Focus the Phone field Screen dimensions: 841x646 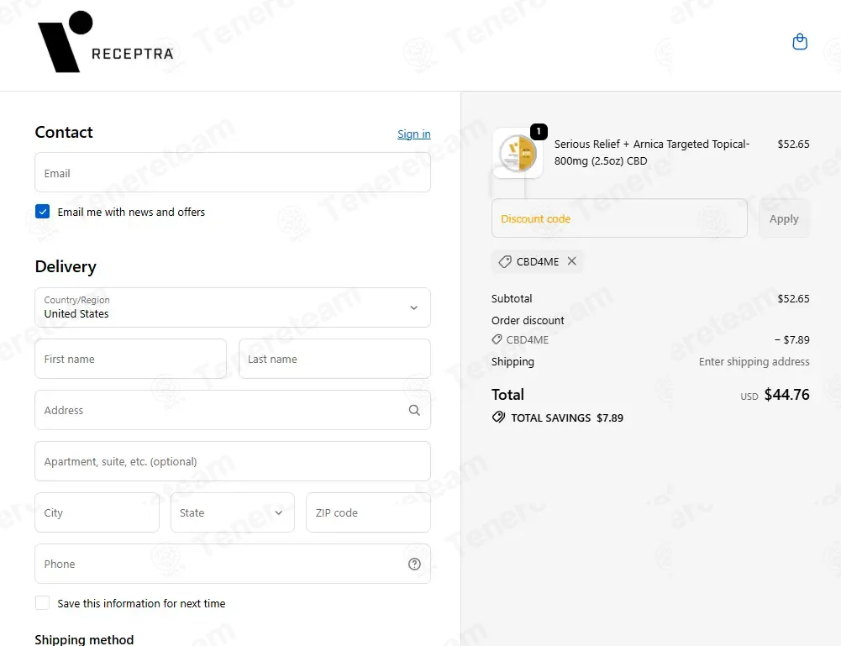click(232, 564)
